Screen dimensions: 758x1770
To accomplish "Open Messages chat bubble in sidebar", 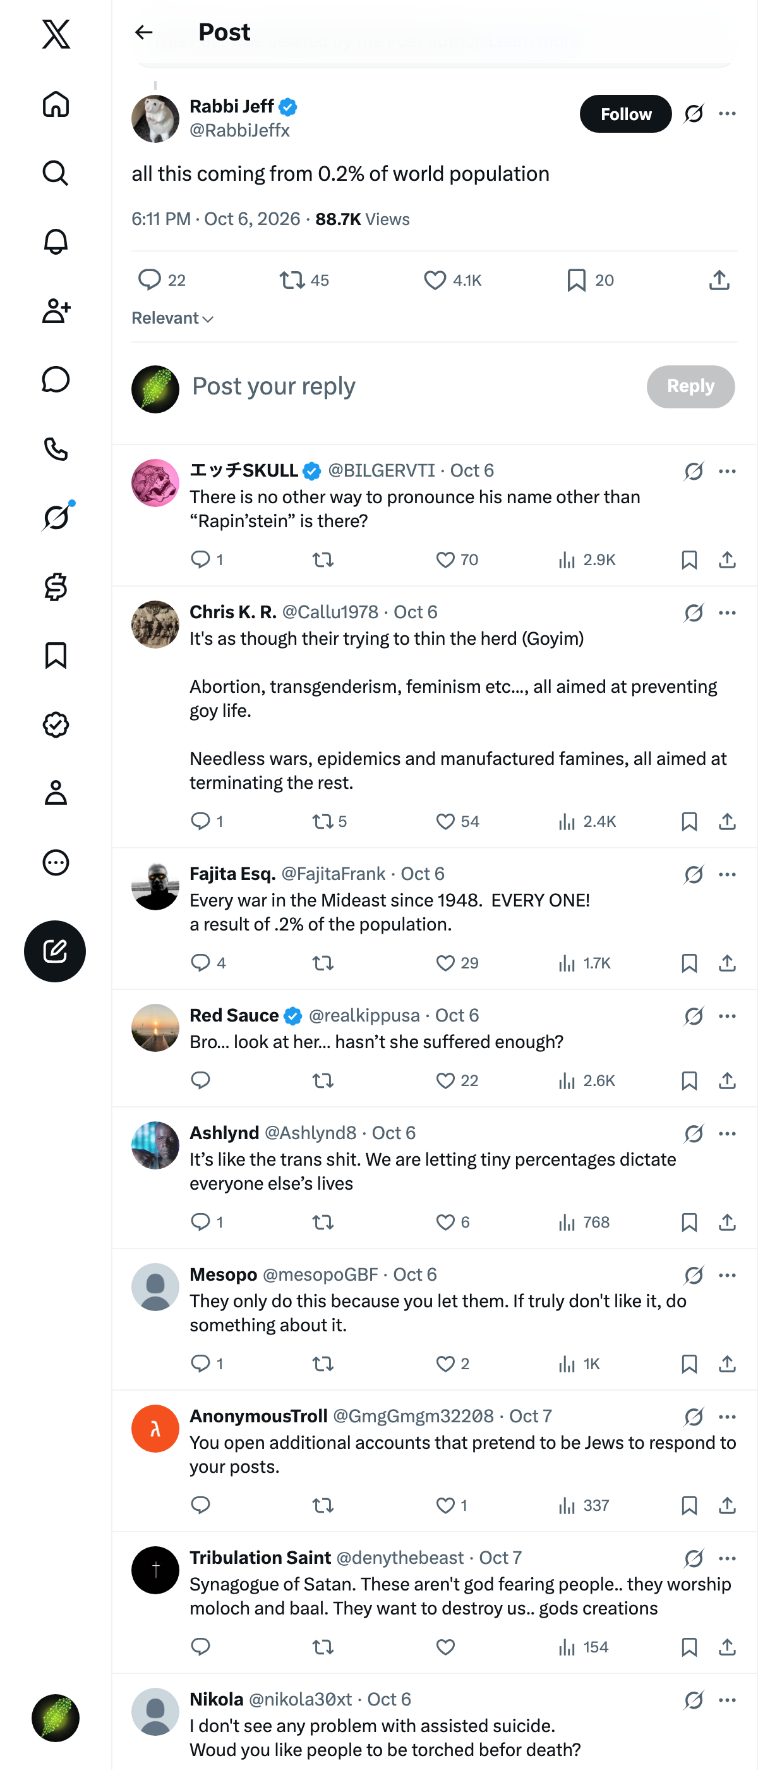I will pyautogui.click(x=56, y=379).
